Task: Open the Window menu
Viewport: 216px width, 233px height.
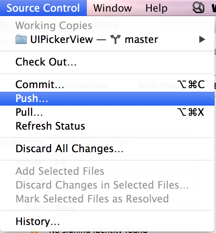Action: click(x=112, y=8)
